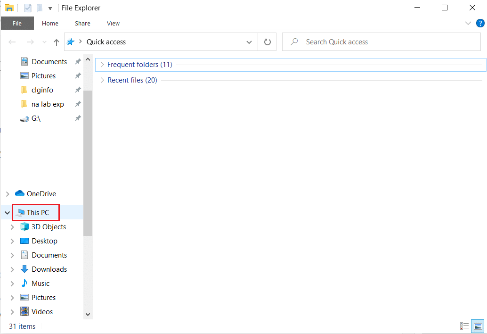
Task: Select the Music folder in sidebar
Action: [40, 284]
